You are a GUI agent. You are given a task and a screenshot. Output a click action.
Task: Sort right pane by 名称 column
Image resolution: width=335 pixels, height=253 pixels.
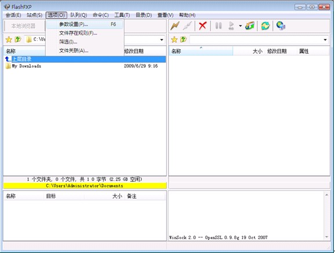pyautogui.click(x=201, y=52)
